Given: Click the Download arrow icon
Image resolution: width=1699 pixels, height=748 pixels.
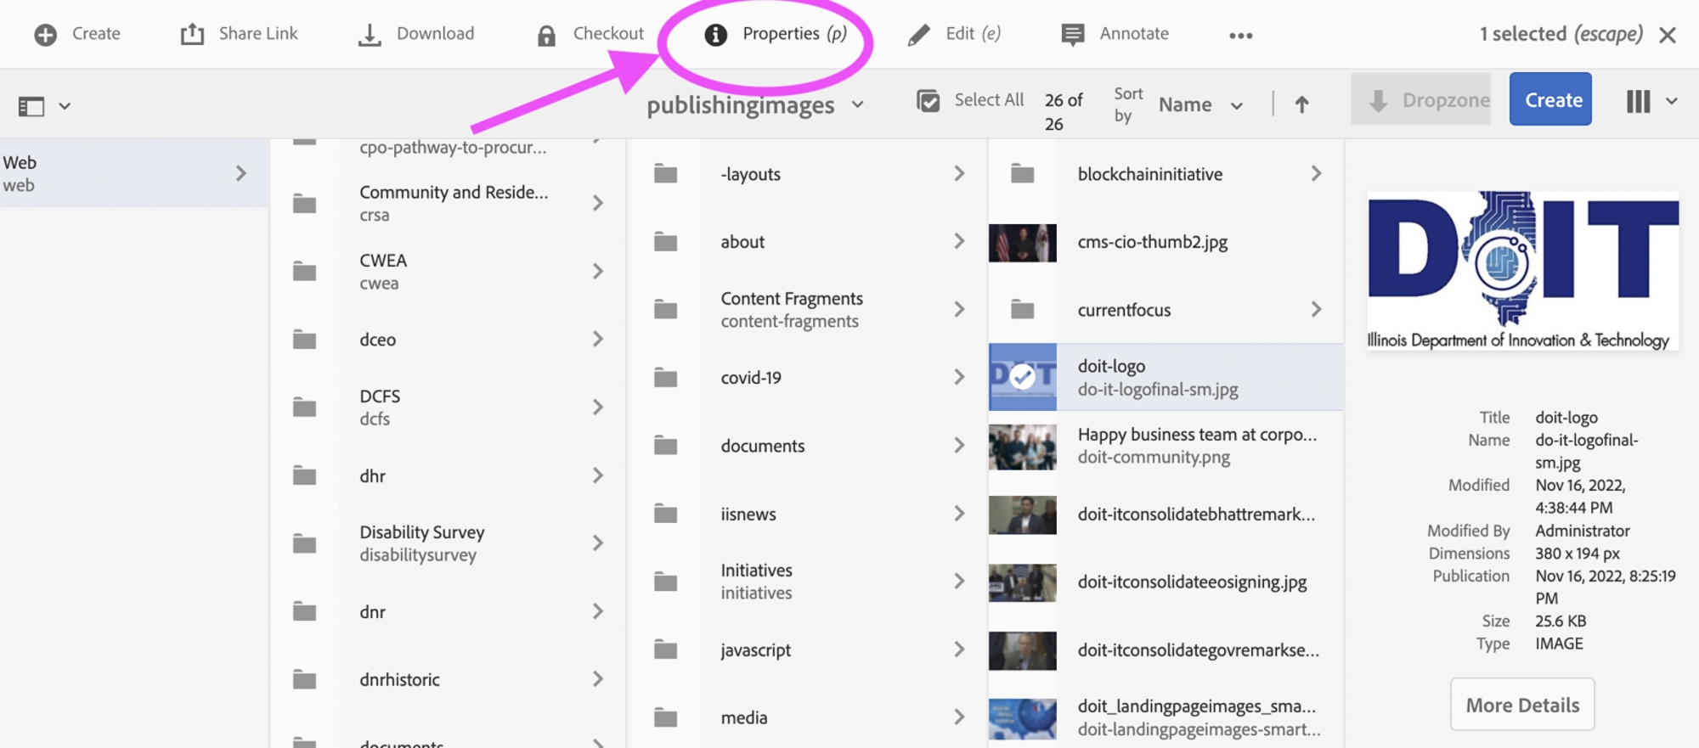Looking at the screenshot, I should click(x=370, y=35).
